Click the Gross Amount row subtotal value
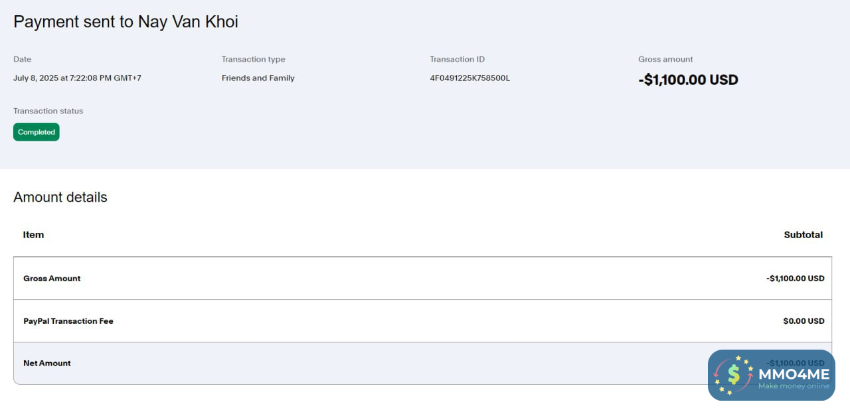 [x=795, y=279]
